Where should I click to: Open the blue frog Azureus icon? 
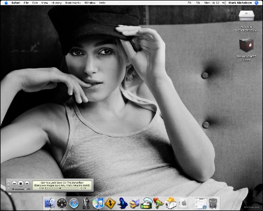122,203
